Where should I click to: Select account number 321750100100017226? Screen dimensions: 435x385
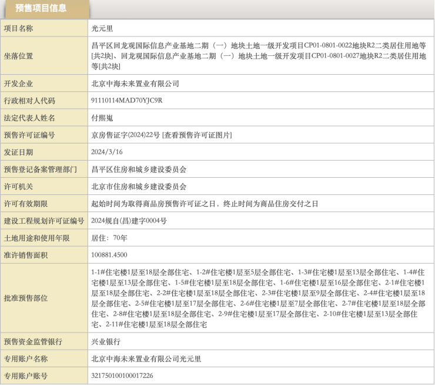tap(122, 376)
